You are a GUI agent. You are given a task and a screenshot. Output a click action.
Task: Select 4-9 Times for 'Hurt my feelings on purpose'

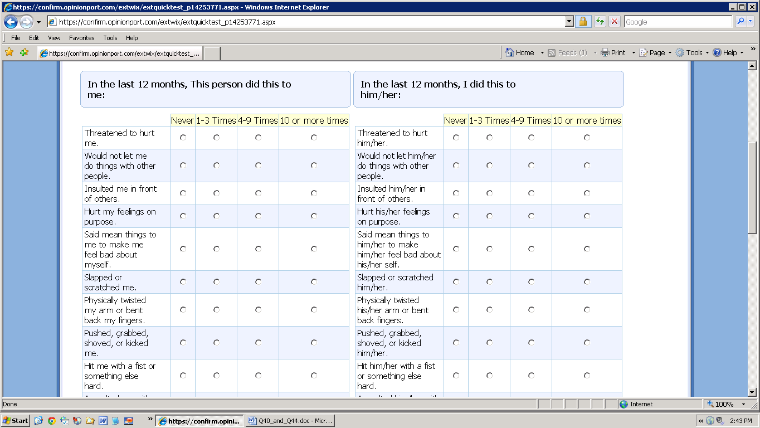[x=258, y=216]
